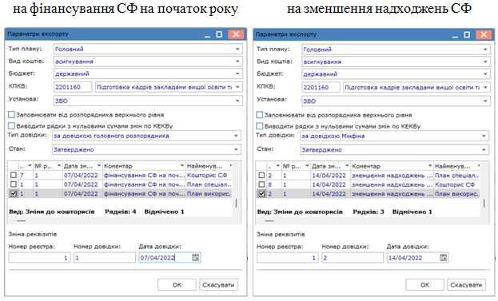Enable 'Заповнювати від розпорядника' in left dialog

coord(12,114)
